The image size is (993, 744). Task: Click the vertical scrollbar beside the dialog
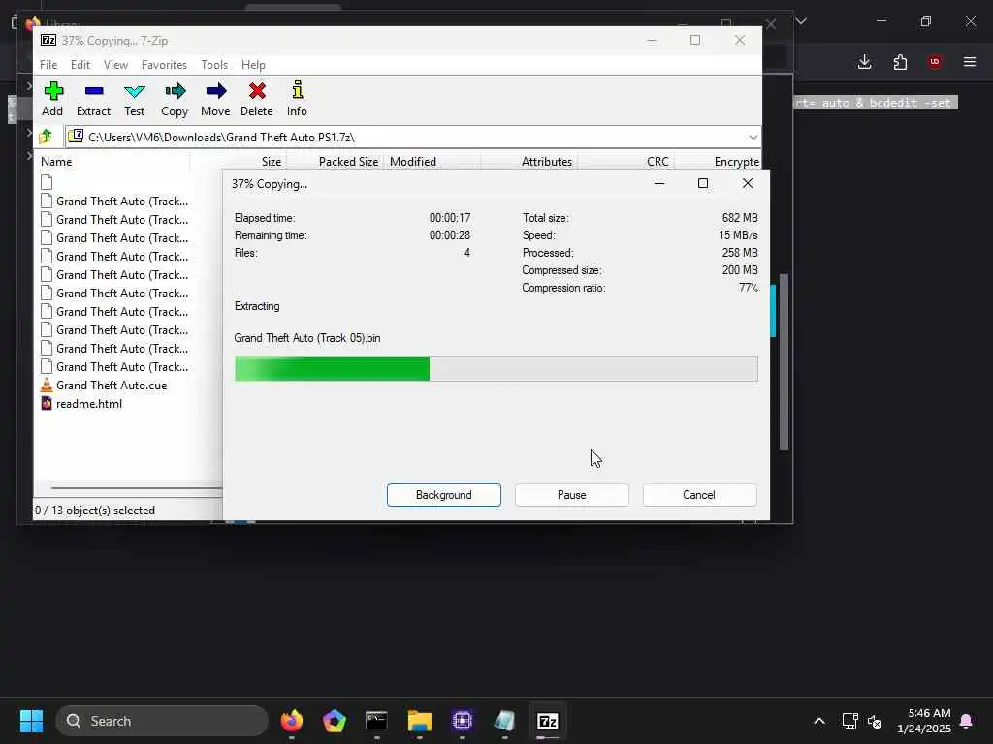(784, 362)
